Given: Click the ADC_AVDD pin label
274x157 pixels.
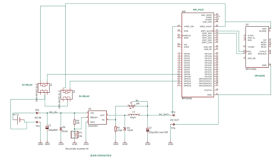Looking at the screenshot, I should [207, 15].
